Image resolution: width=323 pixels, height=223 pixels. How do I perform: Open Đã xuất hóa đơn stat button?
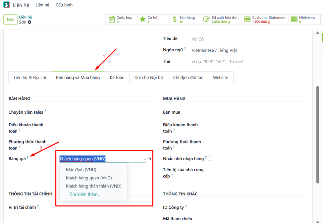pyautogui.click(x=221, y=20)
